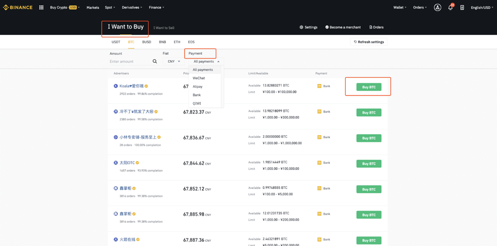The height and width of the screenshot is (246, 497).
Task: Click limit ¥1,000.00 - ¥1,000,000.00
Action: tap(282, 143)
